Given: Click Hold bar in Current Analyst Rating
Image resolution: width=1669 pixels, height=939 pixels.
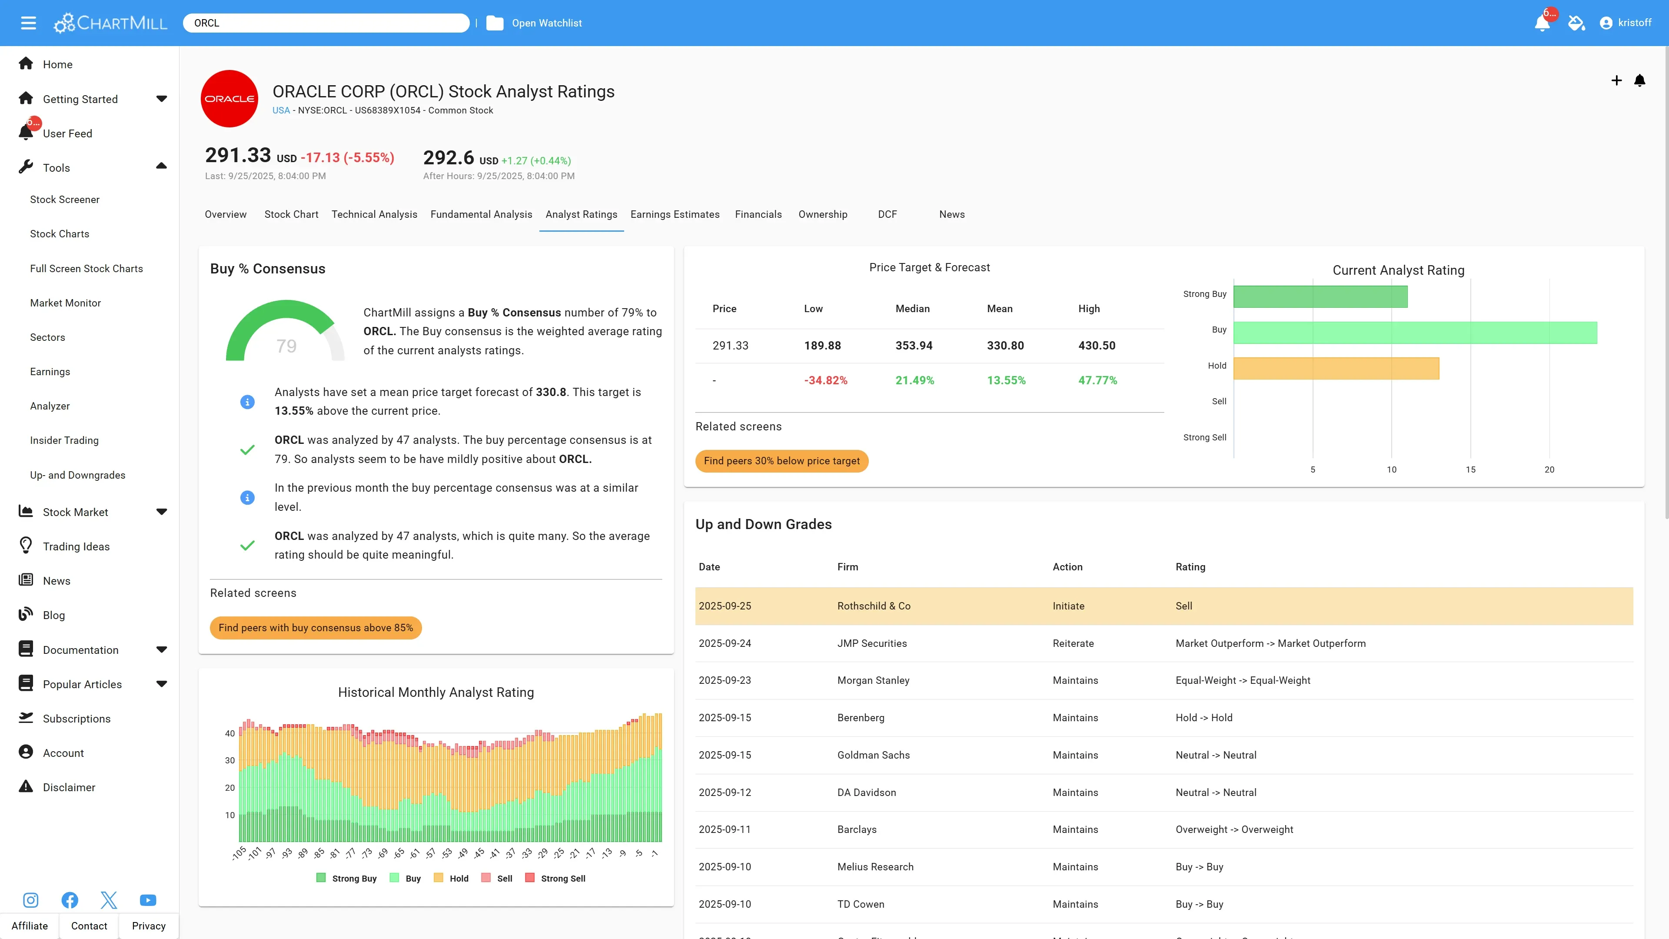Looking at the screenshot, I should coord(1337,368).
